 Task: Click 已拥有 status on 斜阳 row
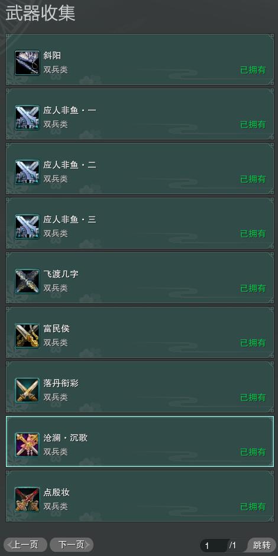[253, 70]
